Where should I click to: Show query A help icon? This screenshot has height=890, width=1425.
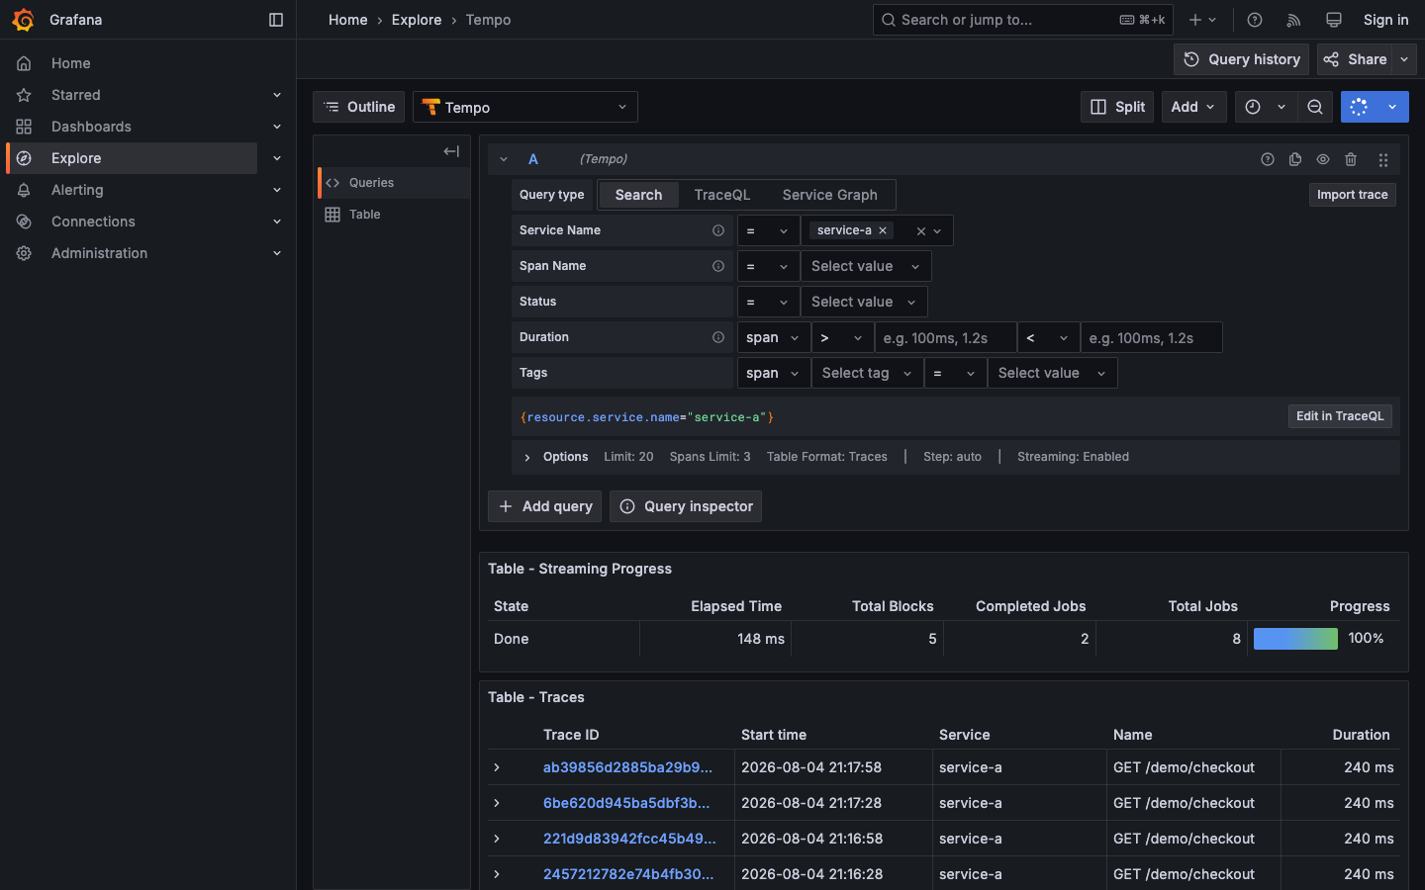[1268, 159]
